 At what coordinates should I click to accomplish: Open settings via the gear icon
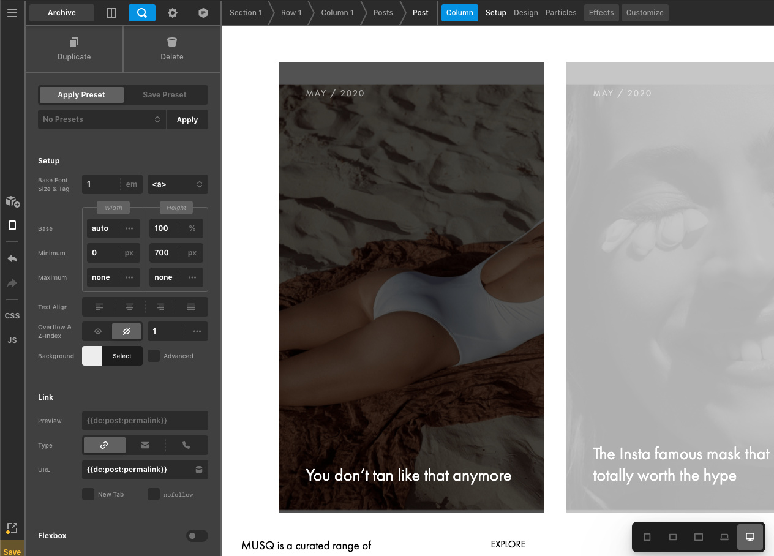click(x=173, y=13)
